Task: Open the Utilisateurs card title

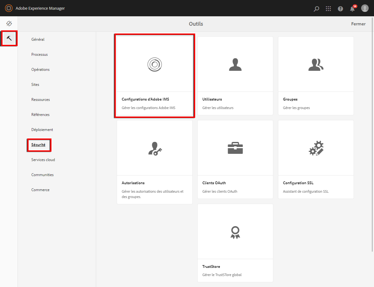Action: pyautogui.click(x=212, y=99)
